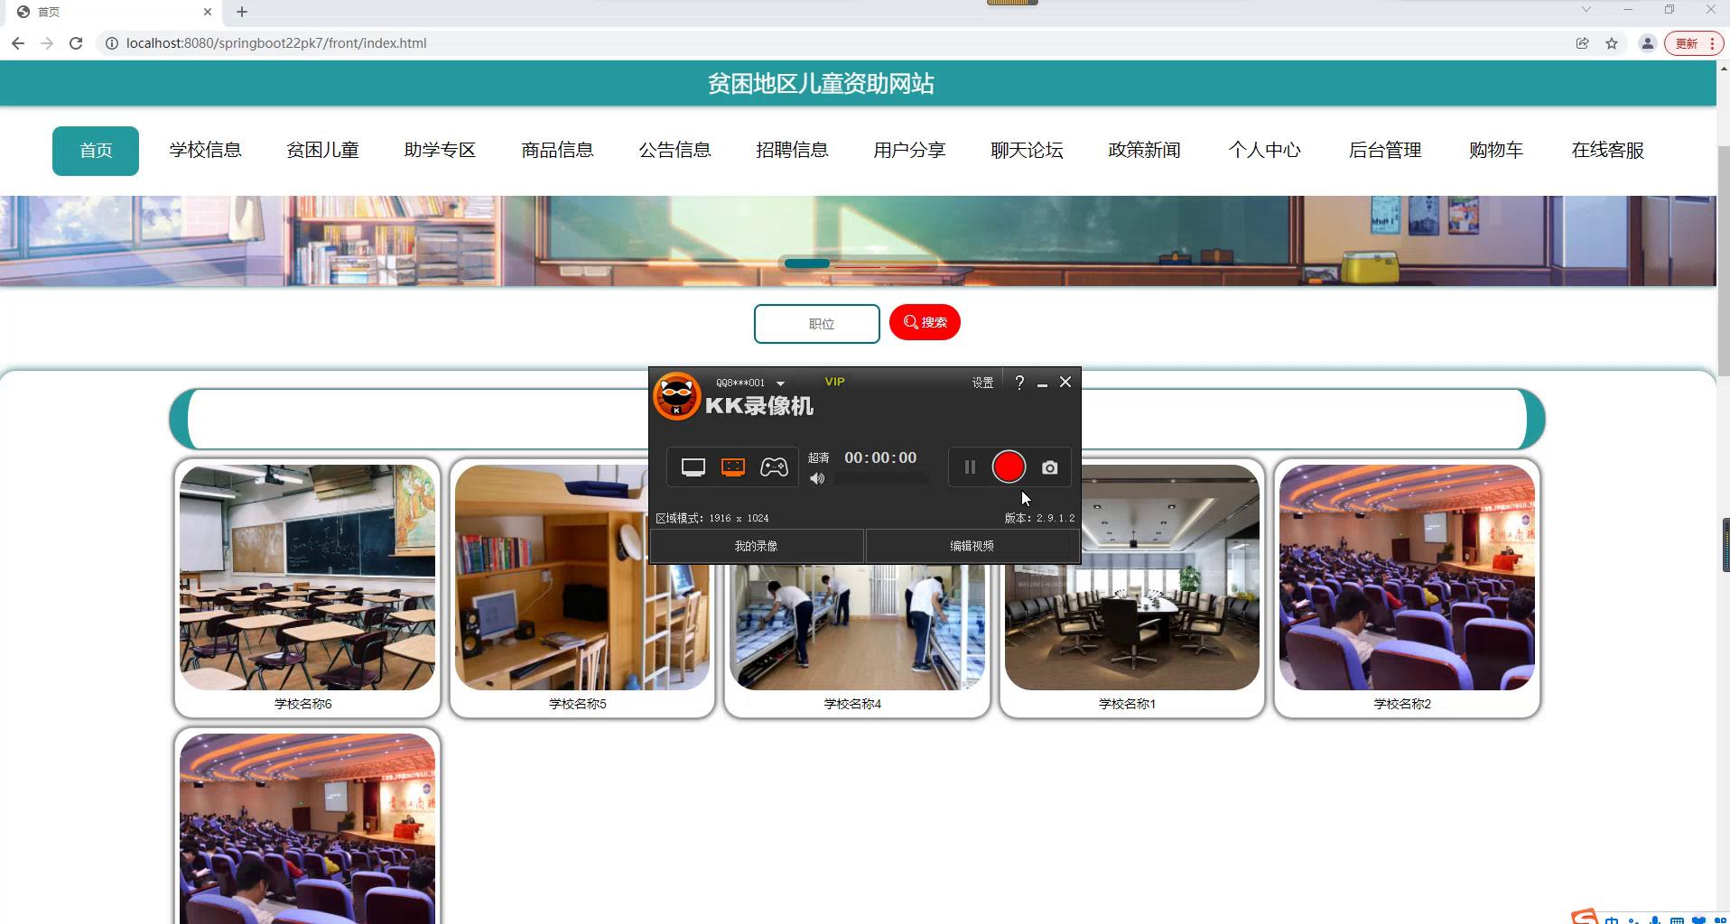Image resolution: width=1730 pixels, height=924 pixels.
Task: Adjust the KK录像机 volume slider
Action: point(881,479)
